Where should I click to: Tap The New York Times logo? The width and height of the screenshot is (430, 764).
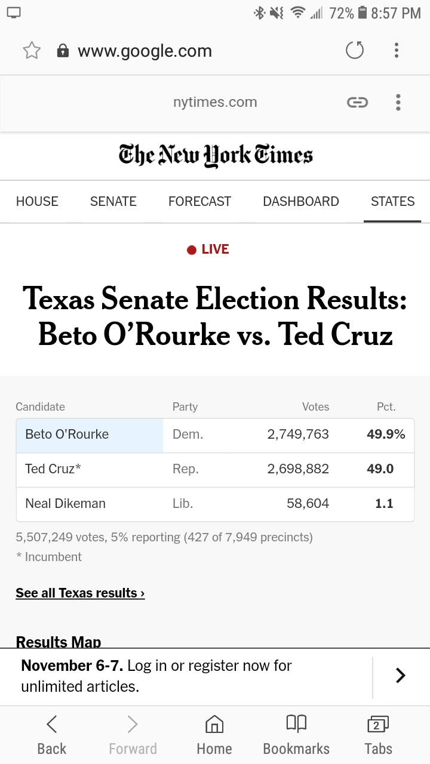tap(215, 155)
